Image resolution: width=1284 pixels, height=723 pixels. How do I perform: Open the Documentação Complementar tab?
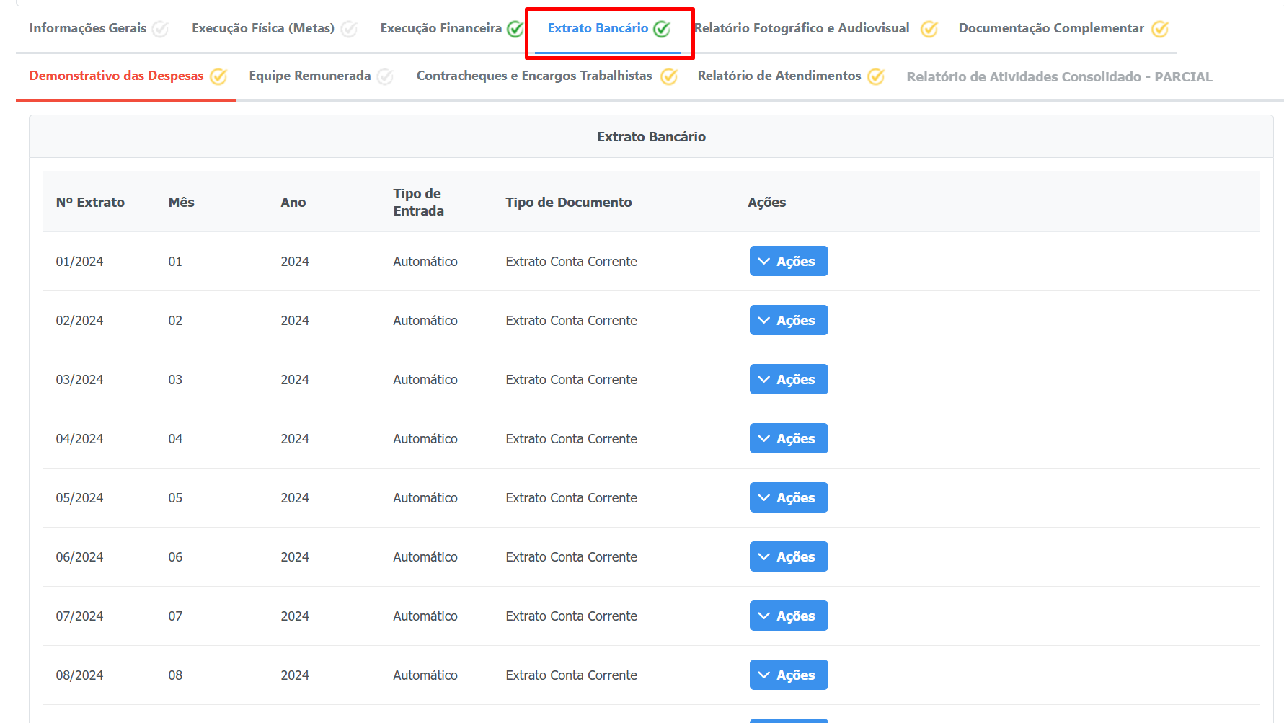1050,28
